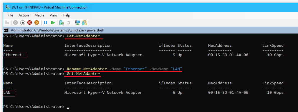The image size is (298, 112).
Task: Click the Revert arrow icon
Action: (69, 23)
